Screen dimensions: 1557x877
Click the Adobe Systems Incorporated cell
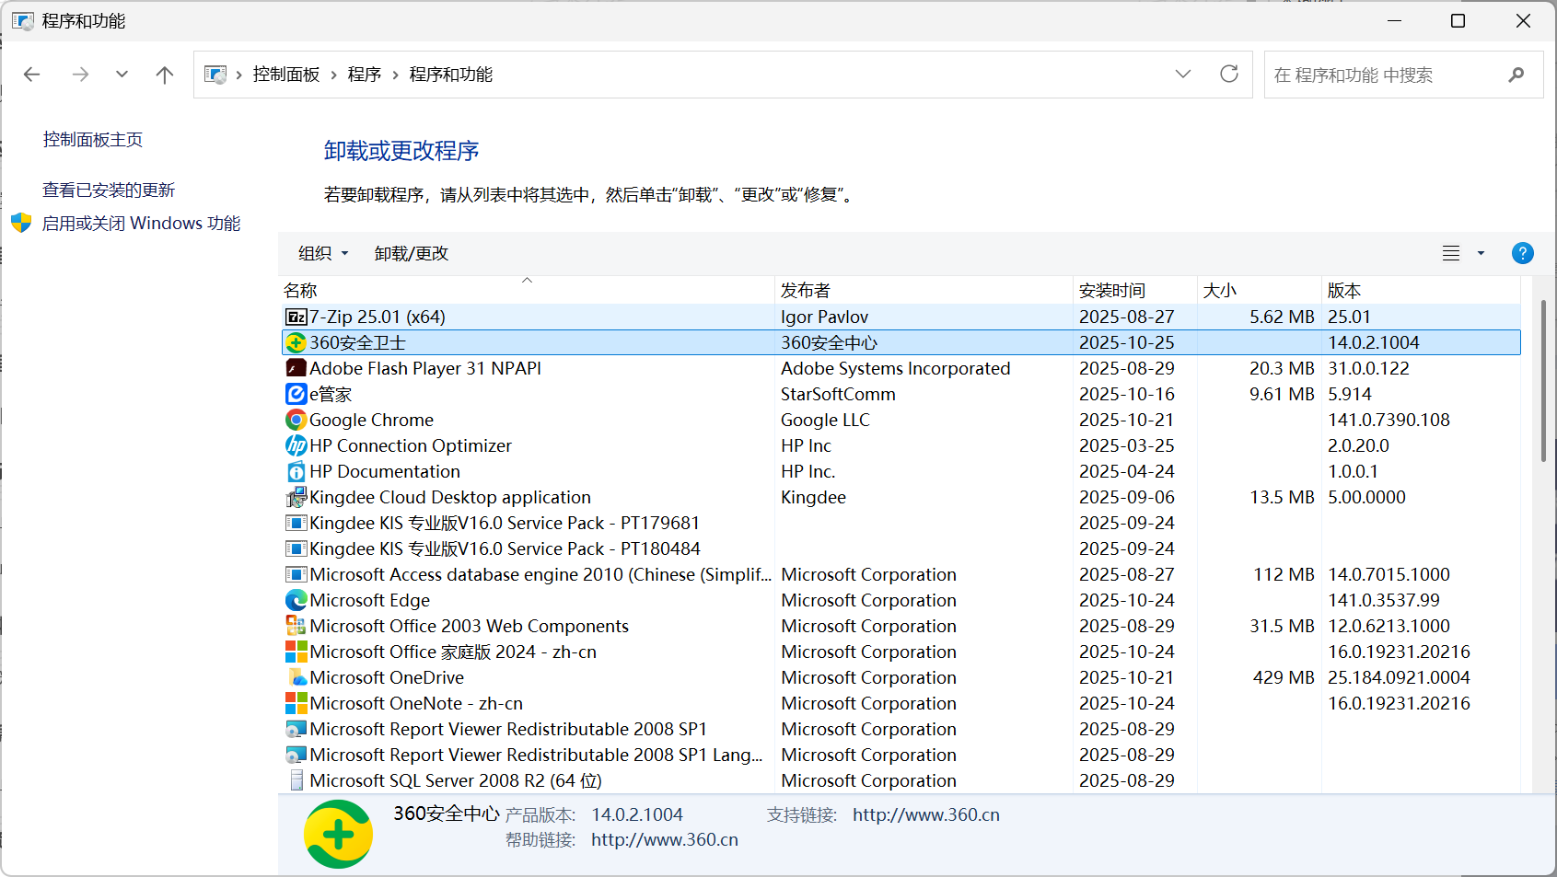[896, 369]
